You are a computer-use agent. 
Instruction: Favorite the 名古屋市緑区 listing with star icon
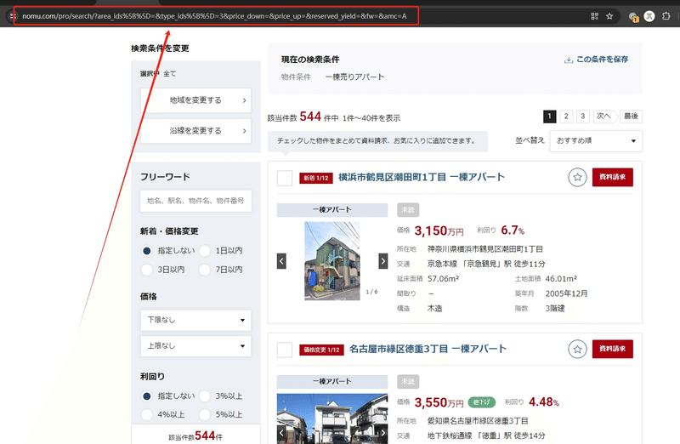click(577, 349)
